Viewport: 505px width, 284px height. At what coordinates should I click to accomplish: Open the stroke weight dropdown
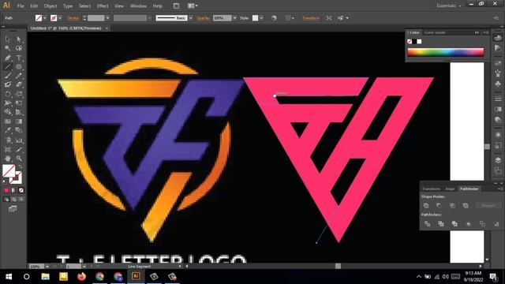107,18
